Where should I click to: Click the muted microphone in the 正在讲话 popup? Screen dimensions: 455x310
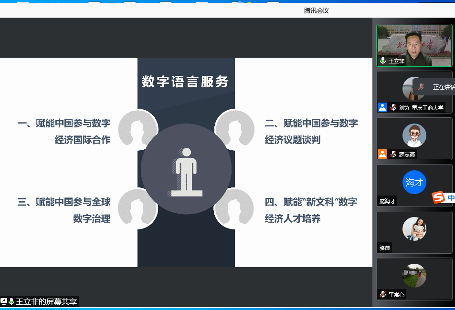[x=421, y=87]
